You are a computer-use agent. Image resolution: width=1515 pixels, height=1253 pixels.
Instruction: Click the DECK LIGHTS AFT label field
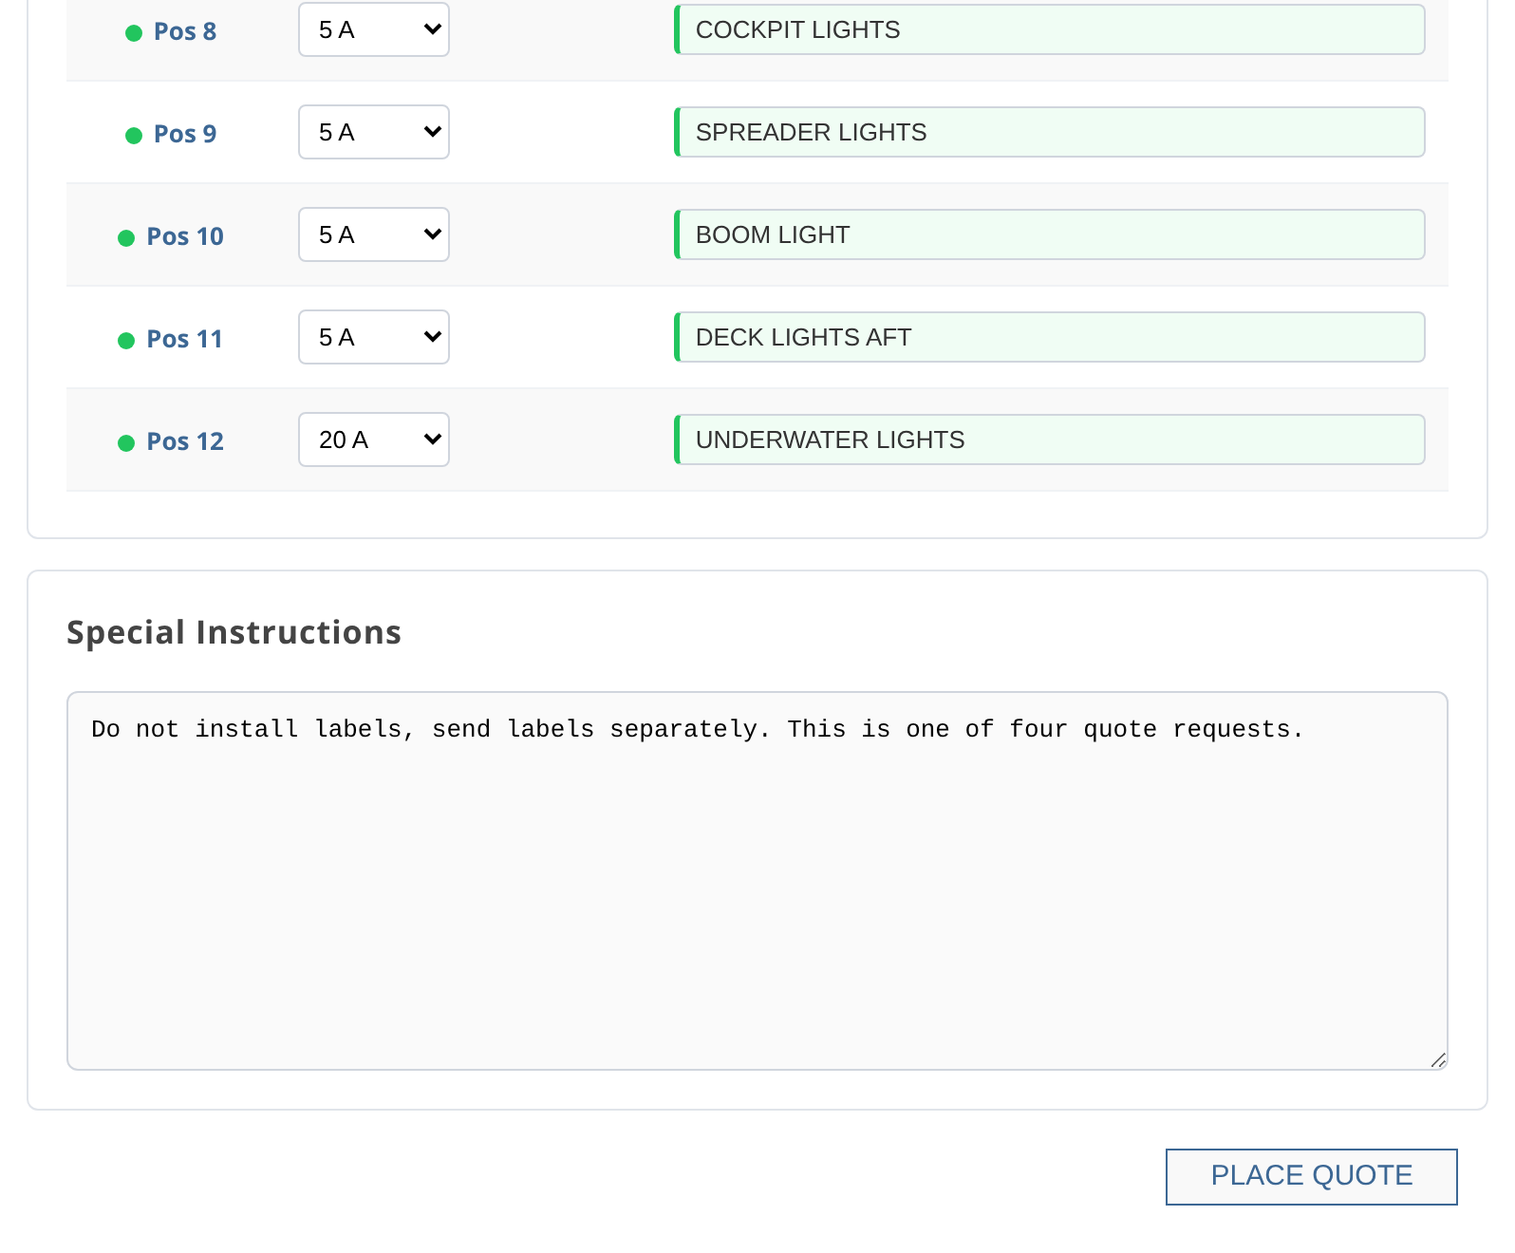(1050, 337)
